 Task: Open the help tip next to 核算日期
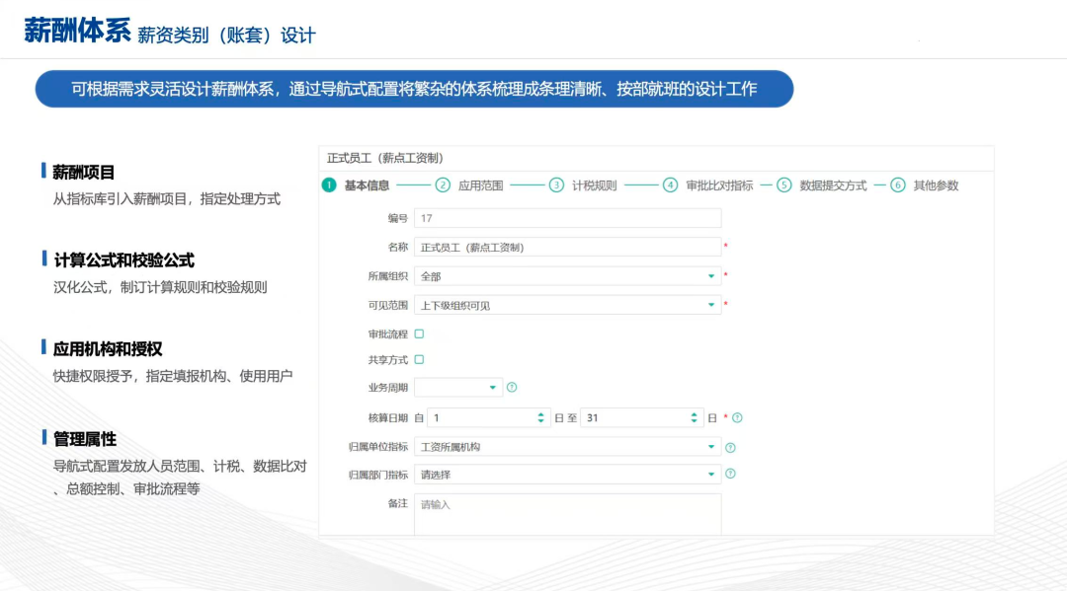coord(737,415)
